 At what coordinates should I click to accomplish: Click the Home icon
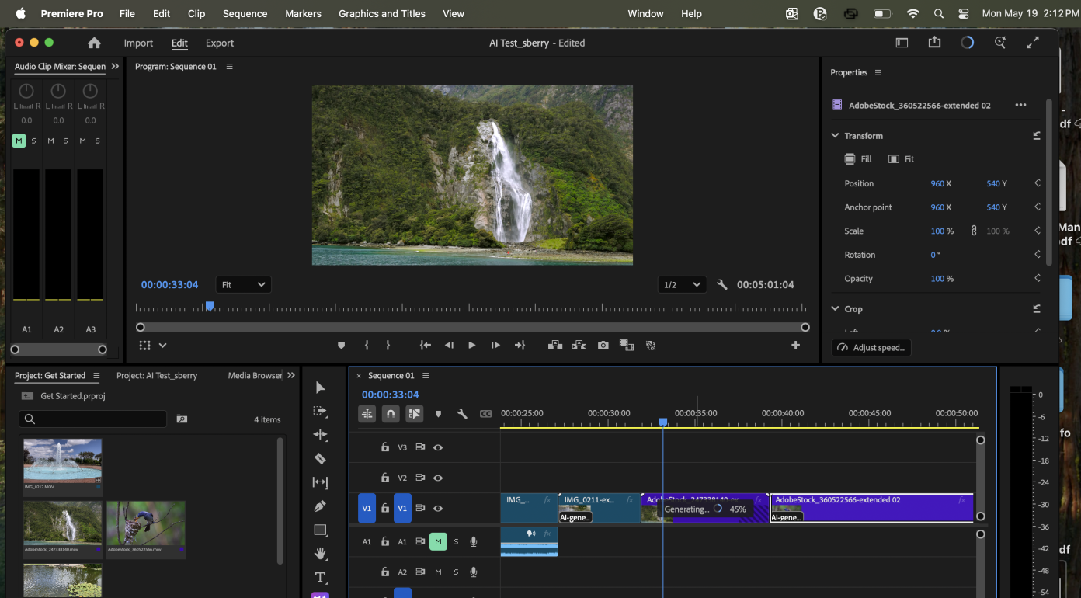click(94, 43)
